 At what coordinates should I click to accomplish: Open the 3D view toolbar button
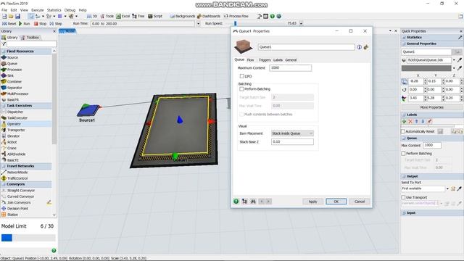click(92, 16)
